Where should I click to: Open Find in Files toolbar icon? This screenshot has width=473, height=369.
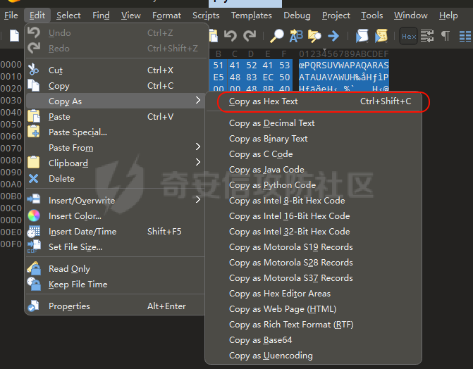(315, 36)
